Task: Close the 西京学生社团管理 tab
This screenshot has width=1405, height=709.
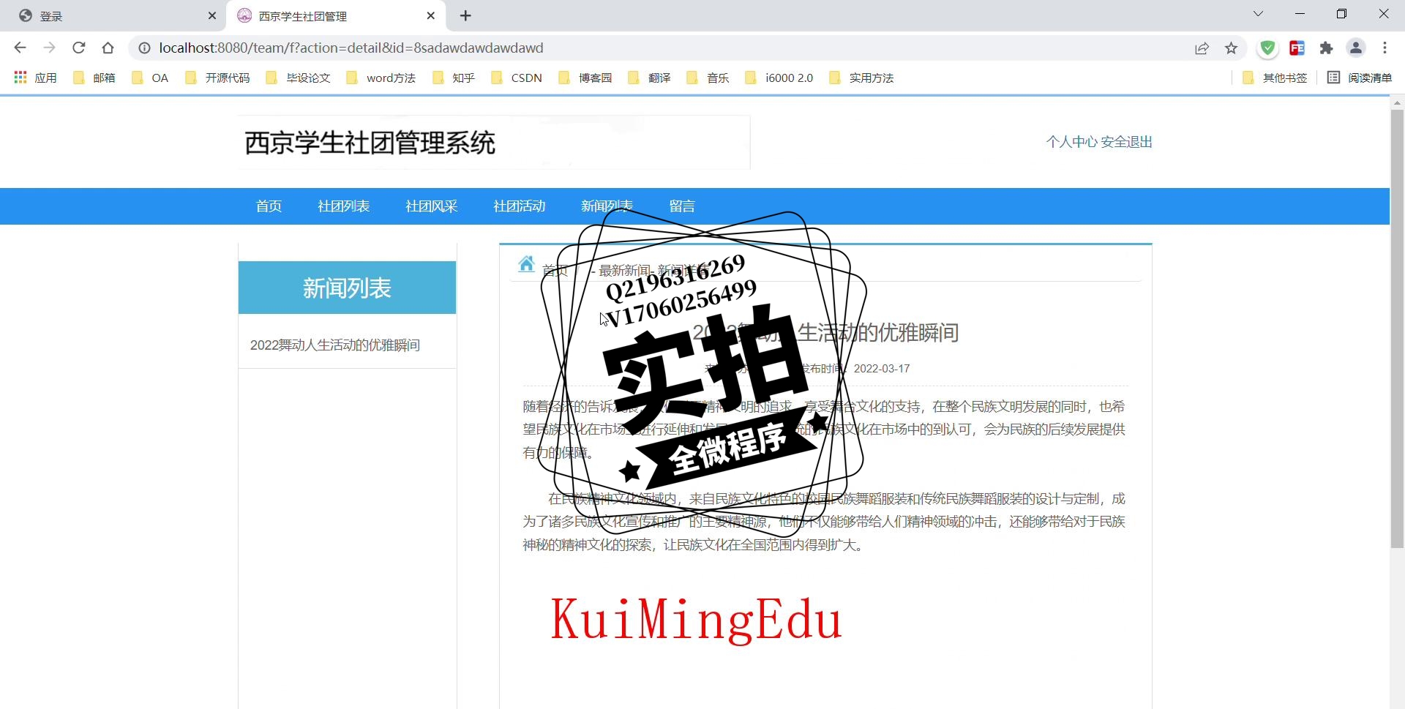Action: tap(431, 15)
